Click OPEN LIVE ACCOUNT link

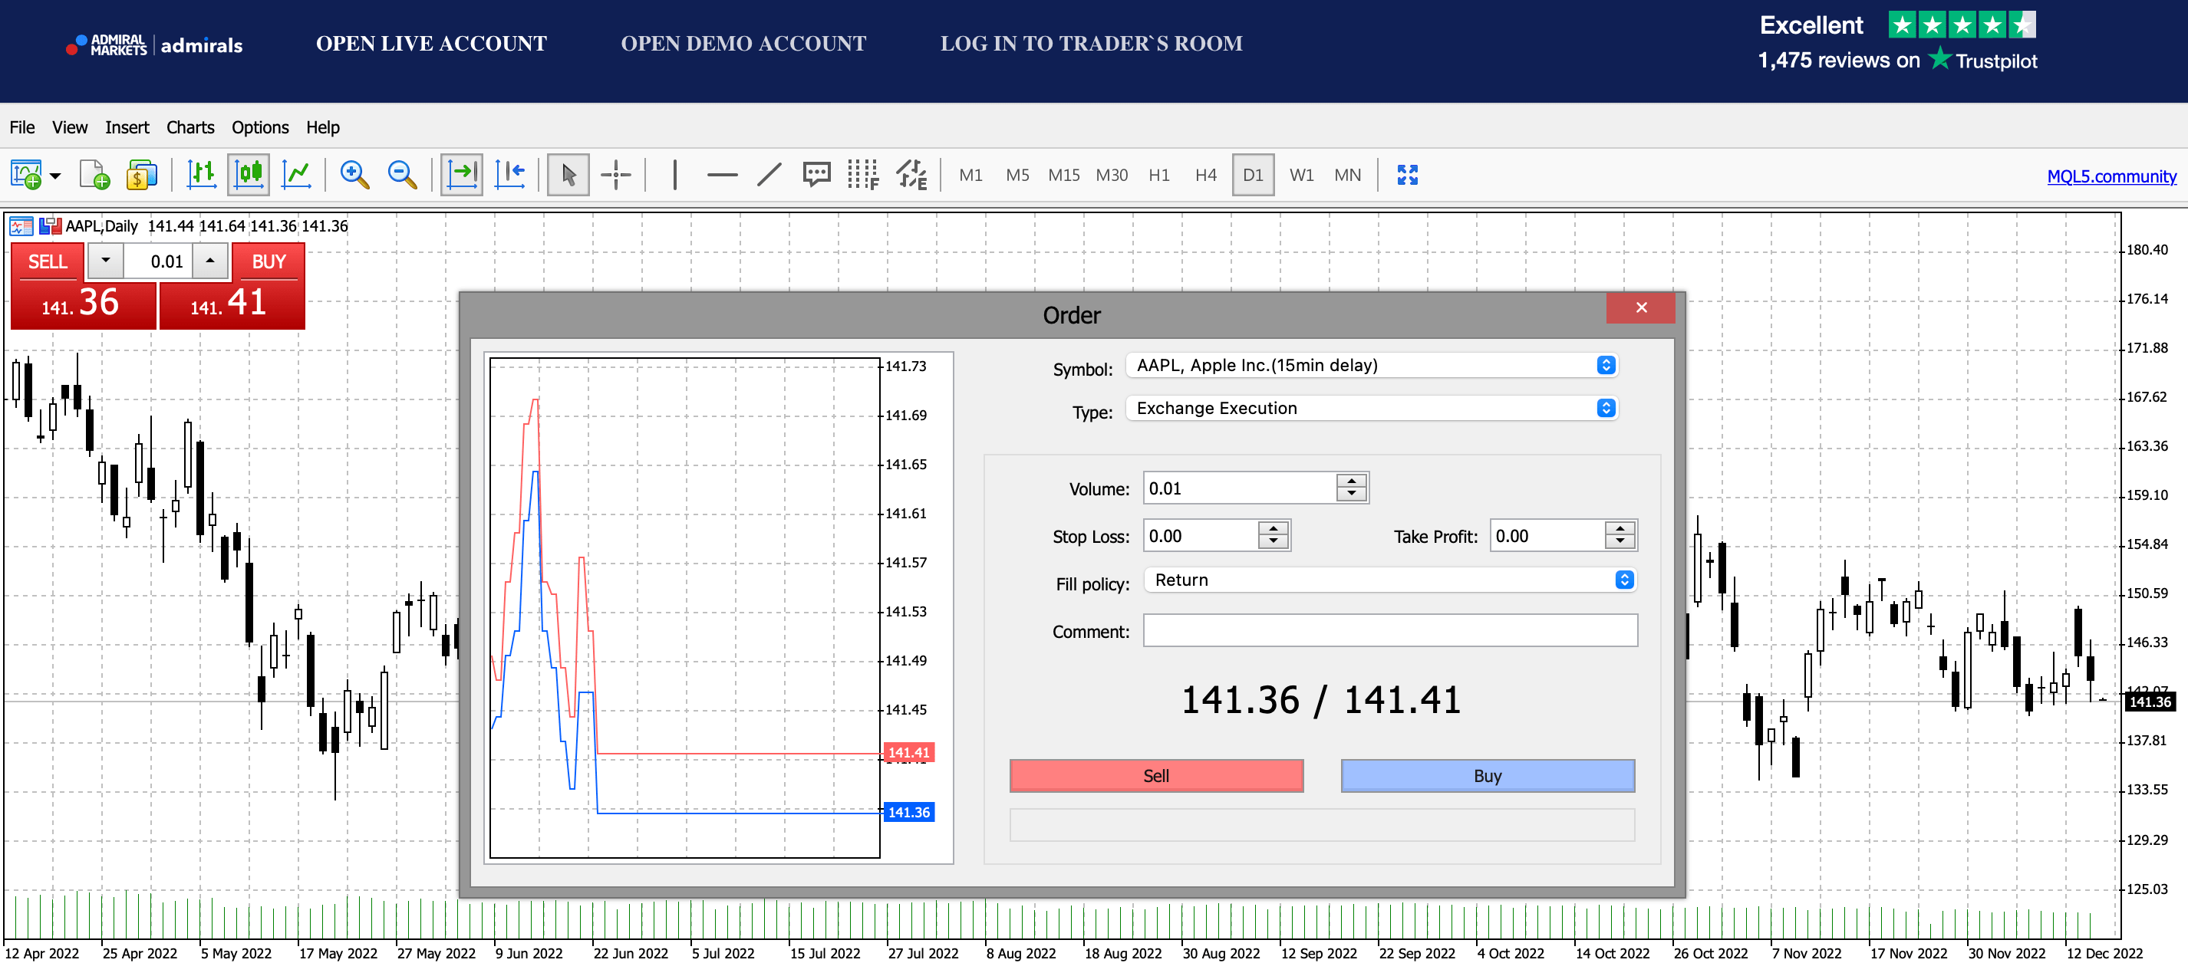coord(431,43)
